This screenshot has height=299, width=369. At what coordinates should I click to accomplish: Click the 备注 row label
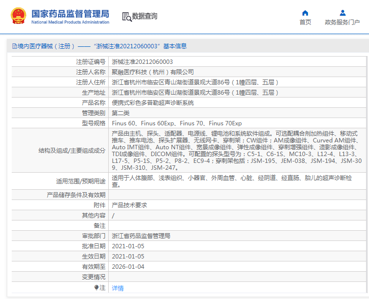pyautogui.click(x=99, y=226)
